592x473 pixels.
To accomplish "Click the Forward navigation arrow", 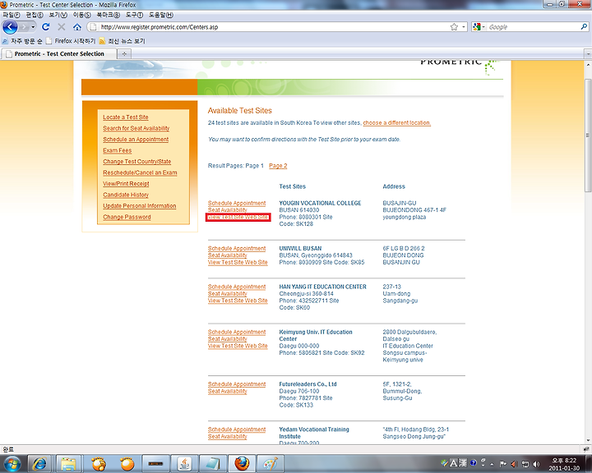I will click(x=24, y=27).
